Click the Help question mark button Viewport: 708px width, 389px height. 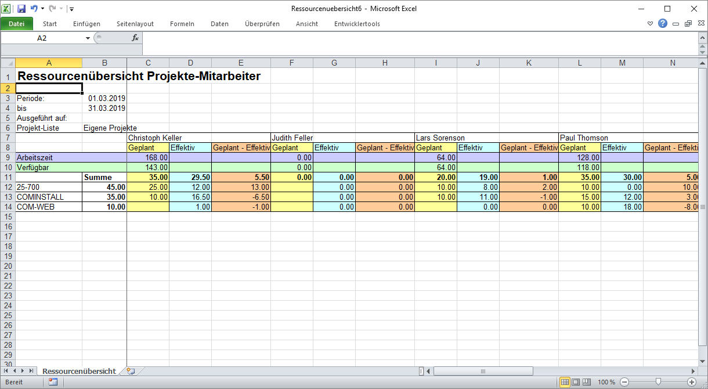(x=663, y=23)
